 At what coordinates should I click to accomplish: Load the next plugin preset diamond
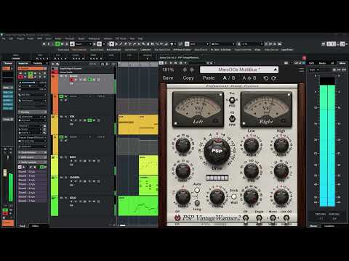coord(192,70)
